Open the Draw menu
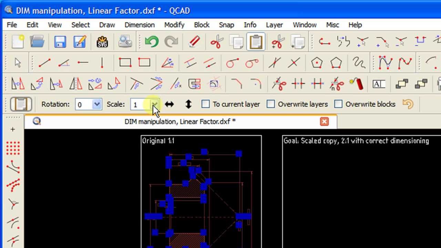 (107, 25)
